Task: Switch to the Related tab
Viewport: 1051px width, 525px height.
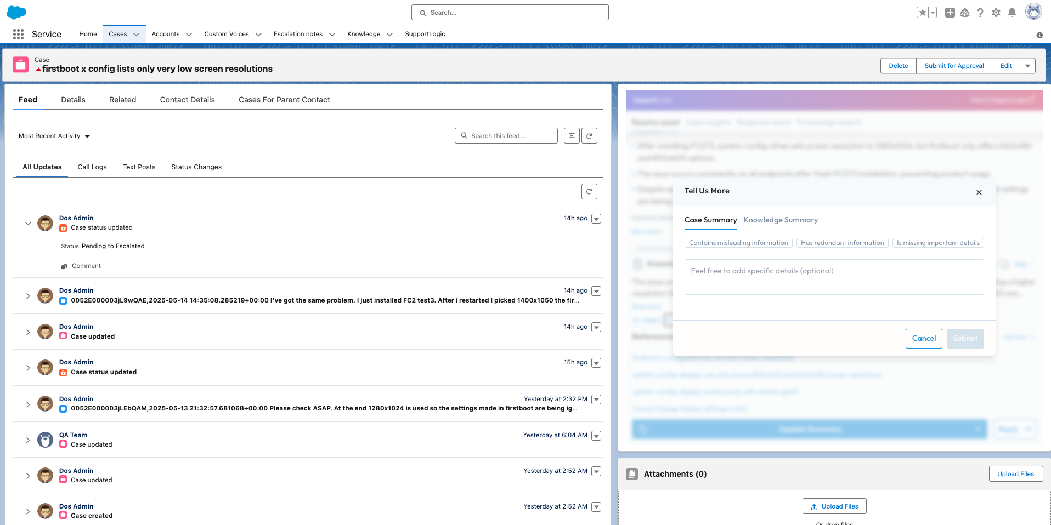Action: coord(122,100)
